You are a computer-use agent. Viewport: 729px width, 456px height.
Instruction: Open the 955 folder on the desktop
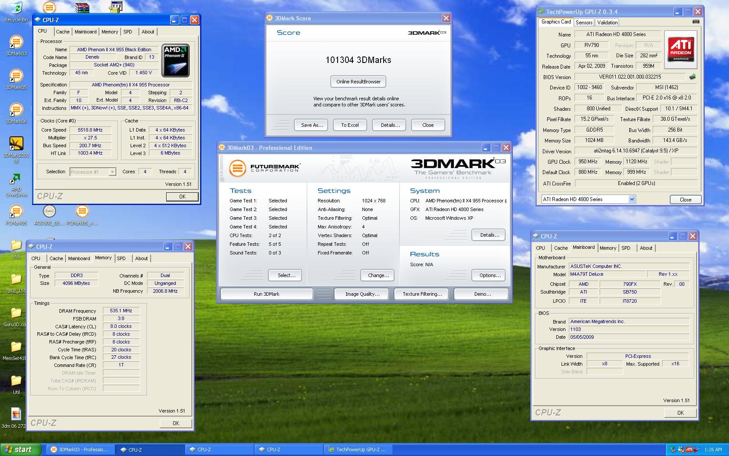(16, 248)
